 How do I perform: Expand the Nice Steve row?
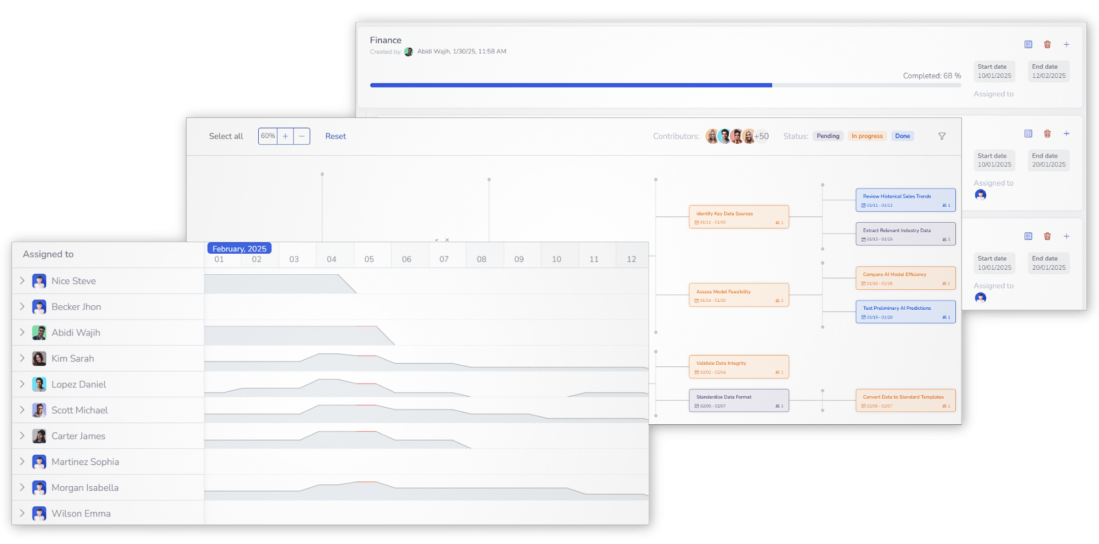[x=22, y=281]
